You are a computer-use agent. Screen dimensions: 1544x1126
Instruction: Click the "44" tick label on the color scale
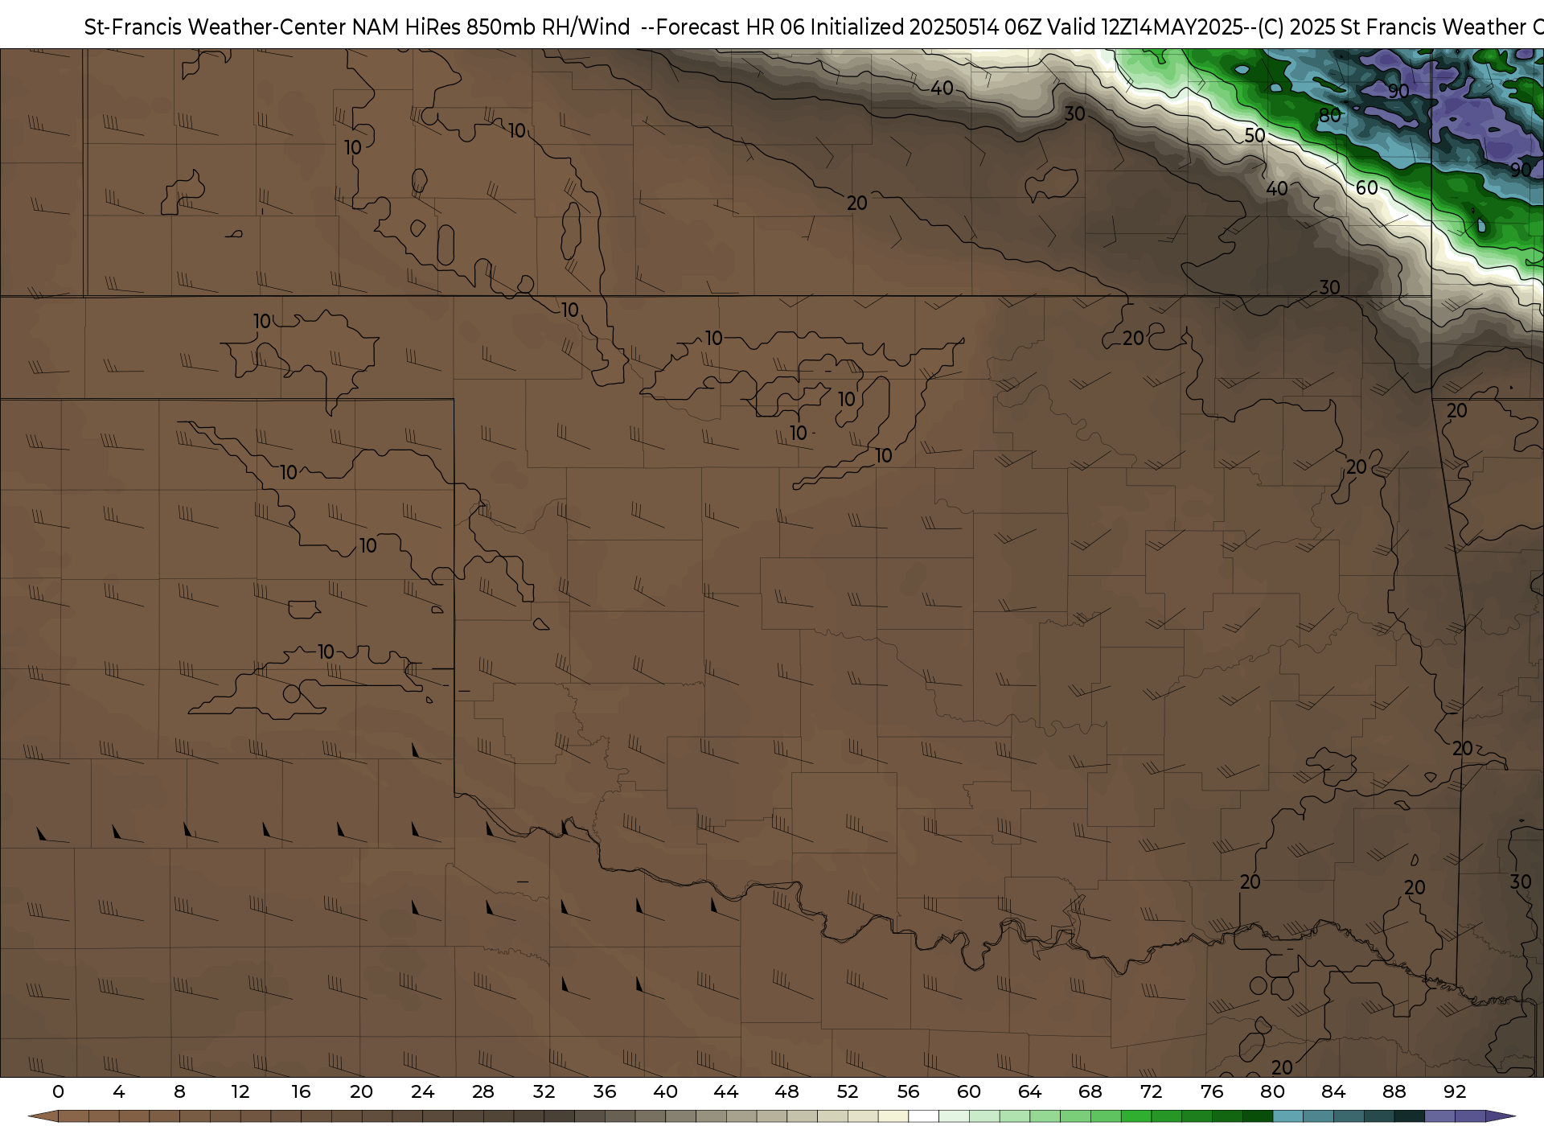tap(726, 1091)
